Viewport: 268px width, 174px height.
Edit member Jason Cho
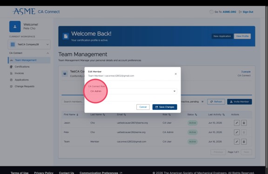coord(237,123)
